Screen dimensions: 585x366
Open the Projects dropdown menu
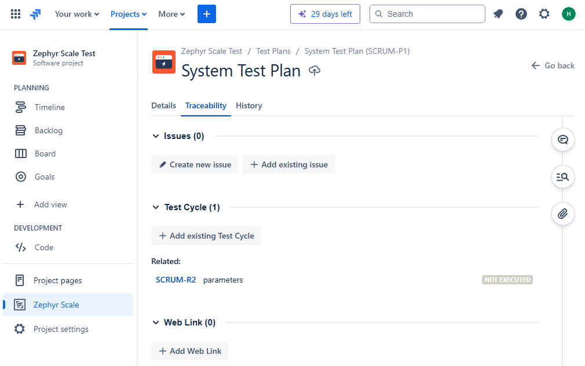129,14
